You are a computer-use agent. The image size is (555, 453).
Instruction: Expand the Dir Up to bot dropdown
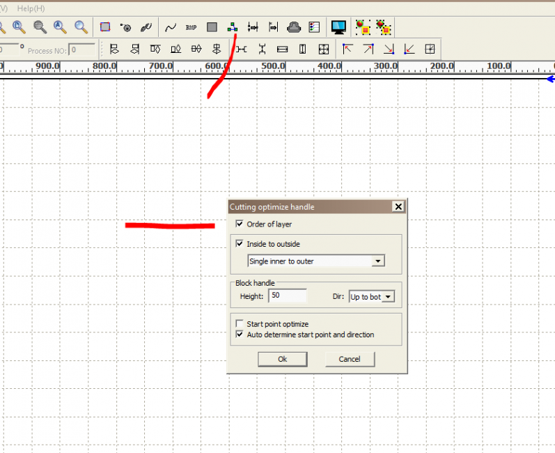388,297
